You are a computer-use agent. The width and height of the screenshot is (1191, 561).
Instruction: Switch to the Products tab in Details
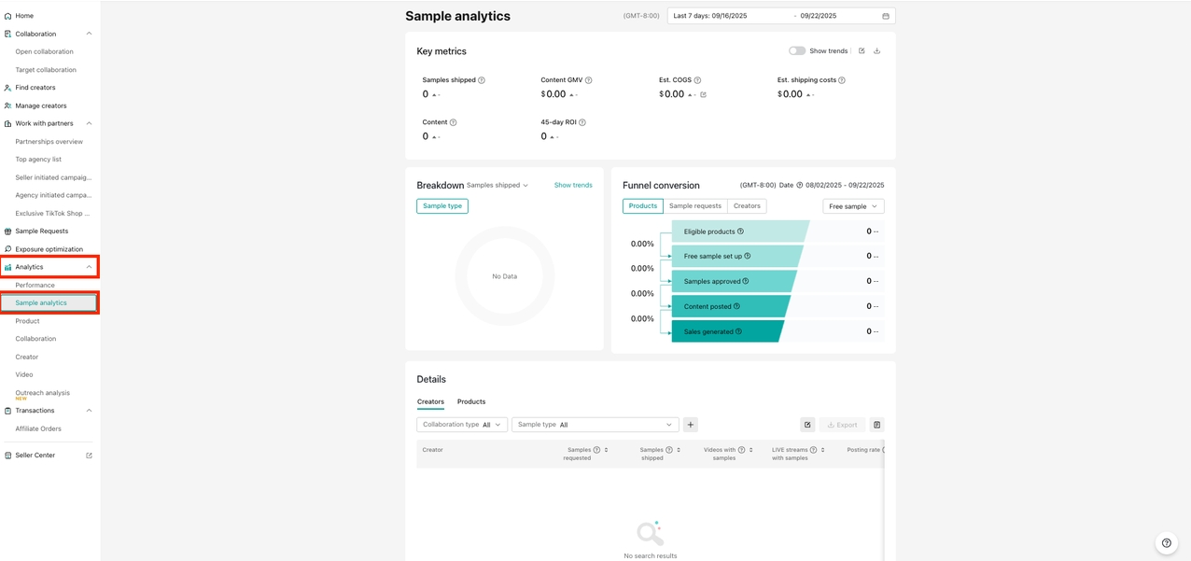[x=471, y=401]
